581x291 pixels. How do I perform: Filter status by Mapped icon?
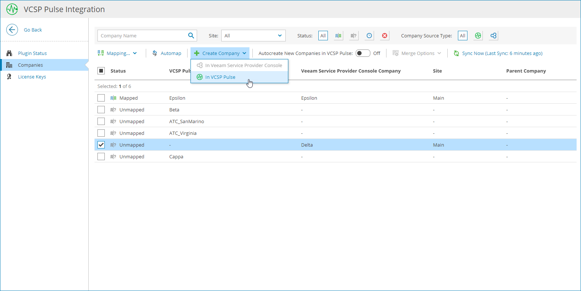[338, 36]
